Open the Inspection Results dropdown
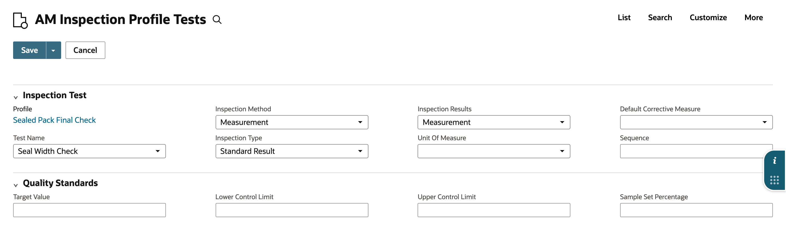Viewport: 786px width, 227px height. (x=494, y=122)
